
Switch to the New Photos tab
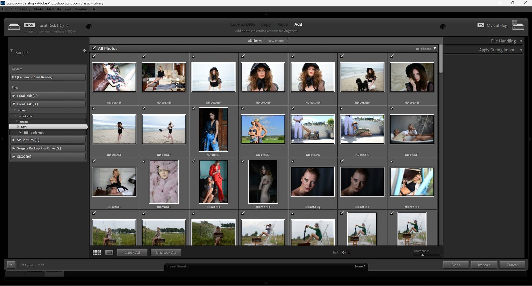pyautogui.click(x=276, y=41)
